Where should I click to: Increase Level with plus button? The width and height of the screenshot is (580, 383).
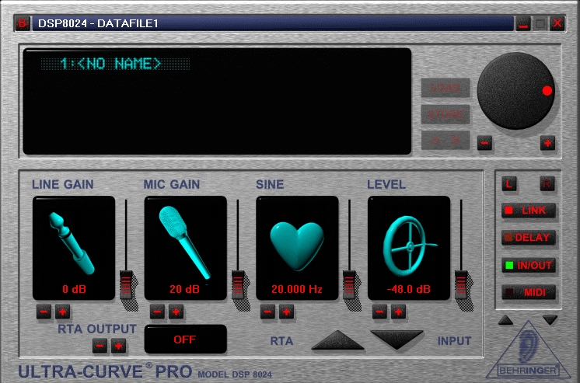tap(398, 312)
